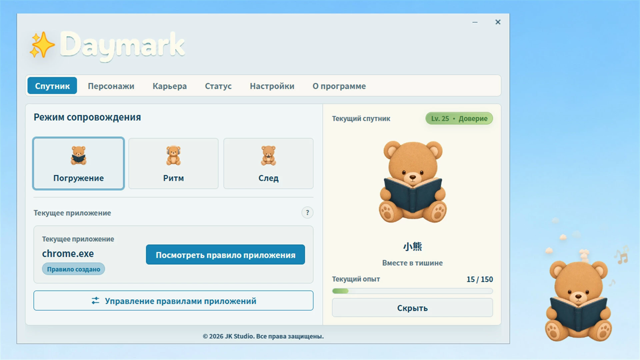Open the О программе tab
Viewport: 640px width, 360px height.
tap(339, 86)
